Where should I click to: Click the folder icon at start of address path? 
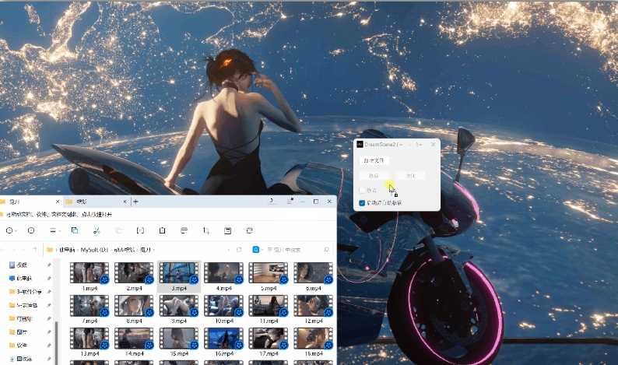coord(50,250)
